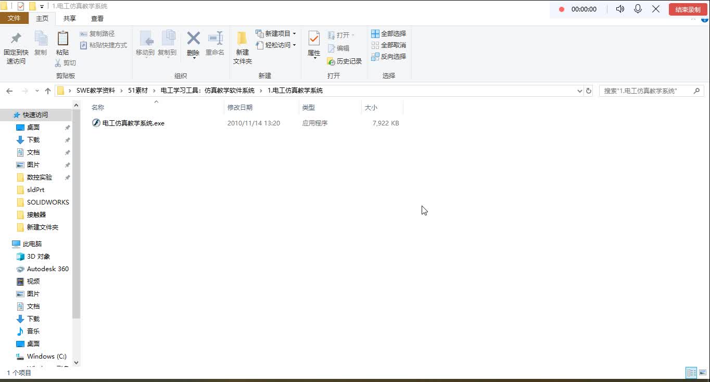Open the SOLIDWORKS folder in sidebar
The width and height of the screenshot is (710, 382).
48,202
